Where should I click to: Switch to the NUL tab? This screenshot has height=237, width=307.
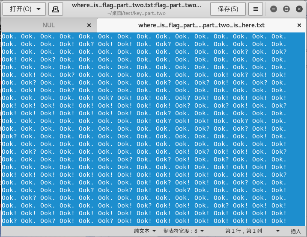[48, 25]
